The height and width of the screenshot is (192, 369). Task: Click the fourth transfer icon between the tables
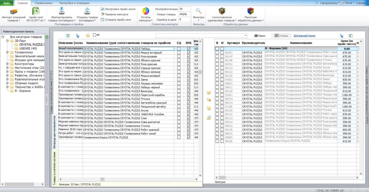(x=209, y=118)
